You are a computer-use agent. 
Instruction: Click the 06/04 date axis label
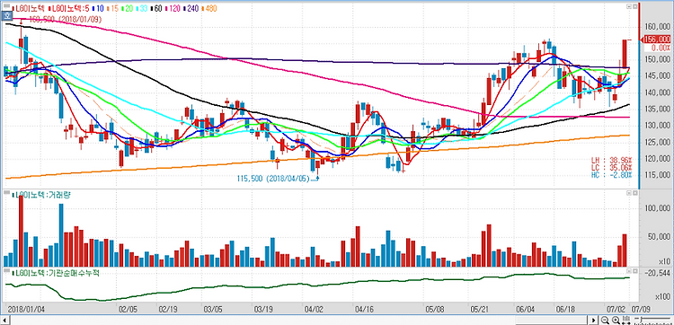click(525, 309)
